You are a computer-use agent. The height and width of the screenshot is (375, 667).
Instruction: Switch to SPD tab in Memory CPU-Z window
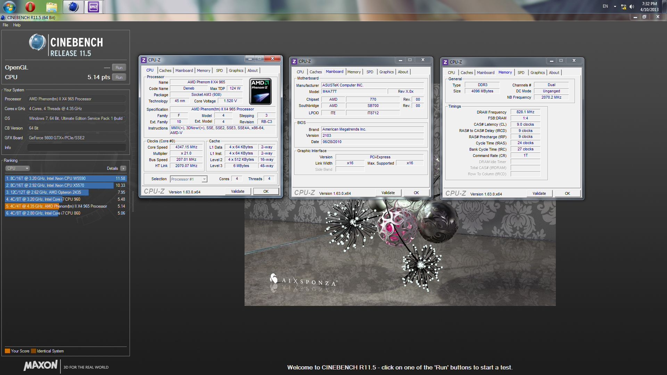click(521, 73)
